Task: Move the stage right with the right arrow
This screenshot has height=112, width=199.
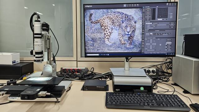Action: tap(154, 44)
